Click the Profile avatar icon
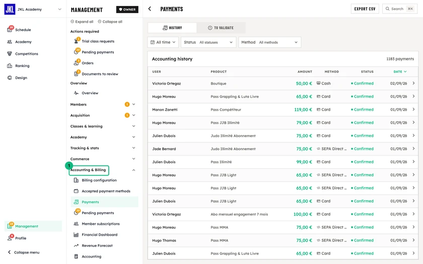 (10, 238)
